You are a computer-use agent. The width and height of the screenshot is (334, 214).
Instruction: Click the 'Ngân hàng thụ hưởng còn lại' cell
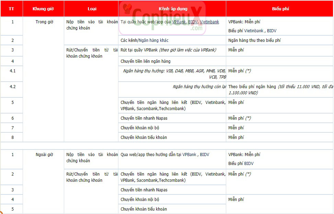click(199, 87)
